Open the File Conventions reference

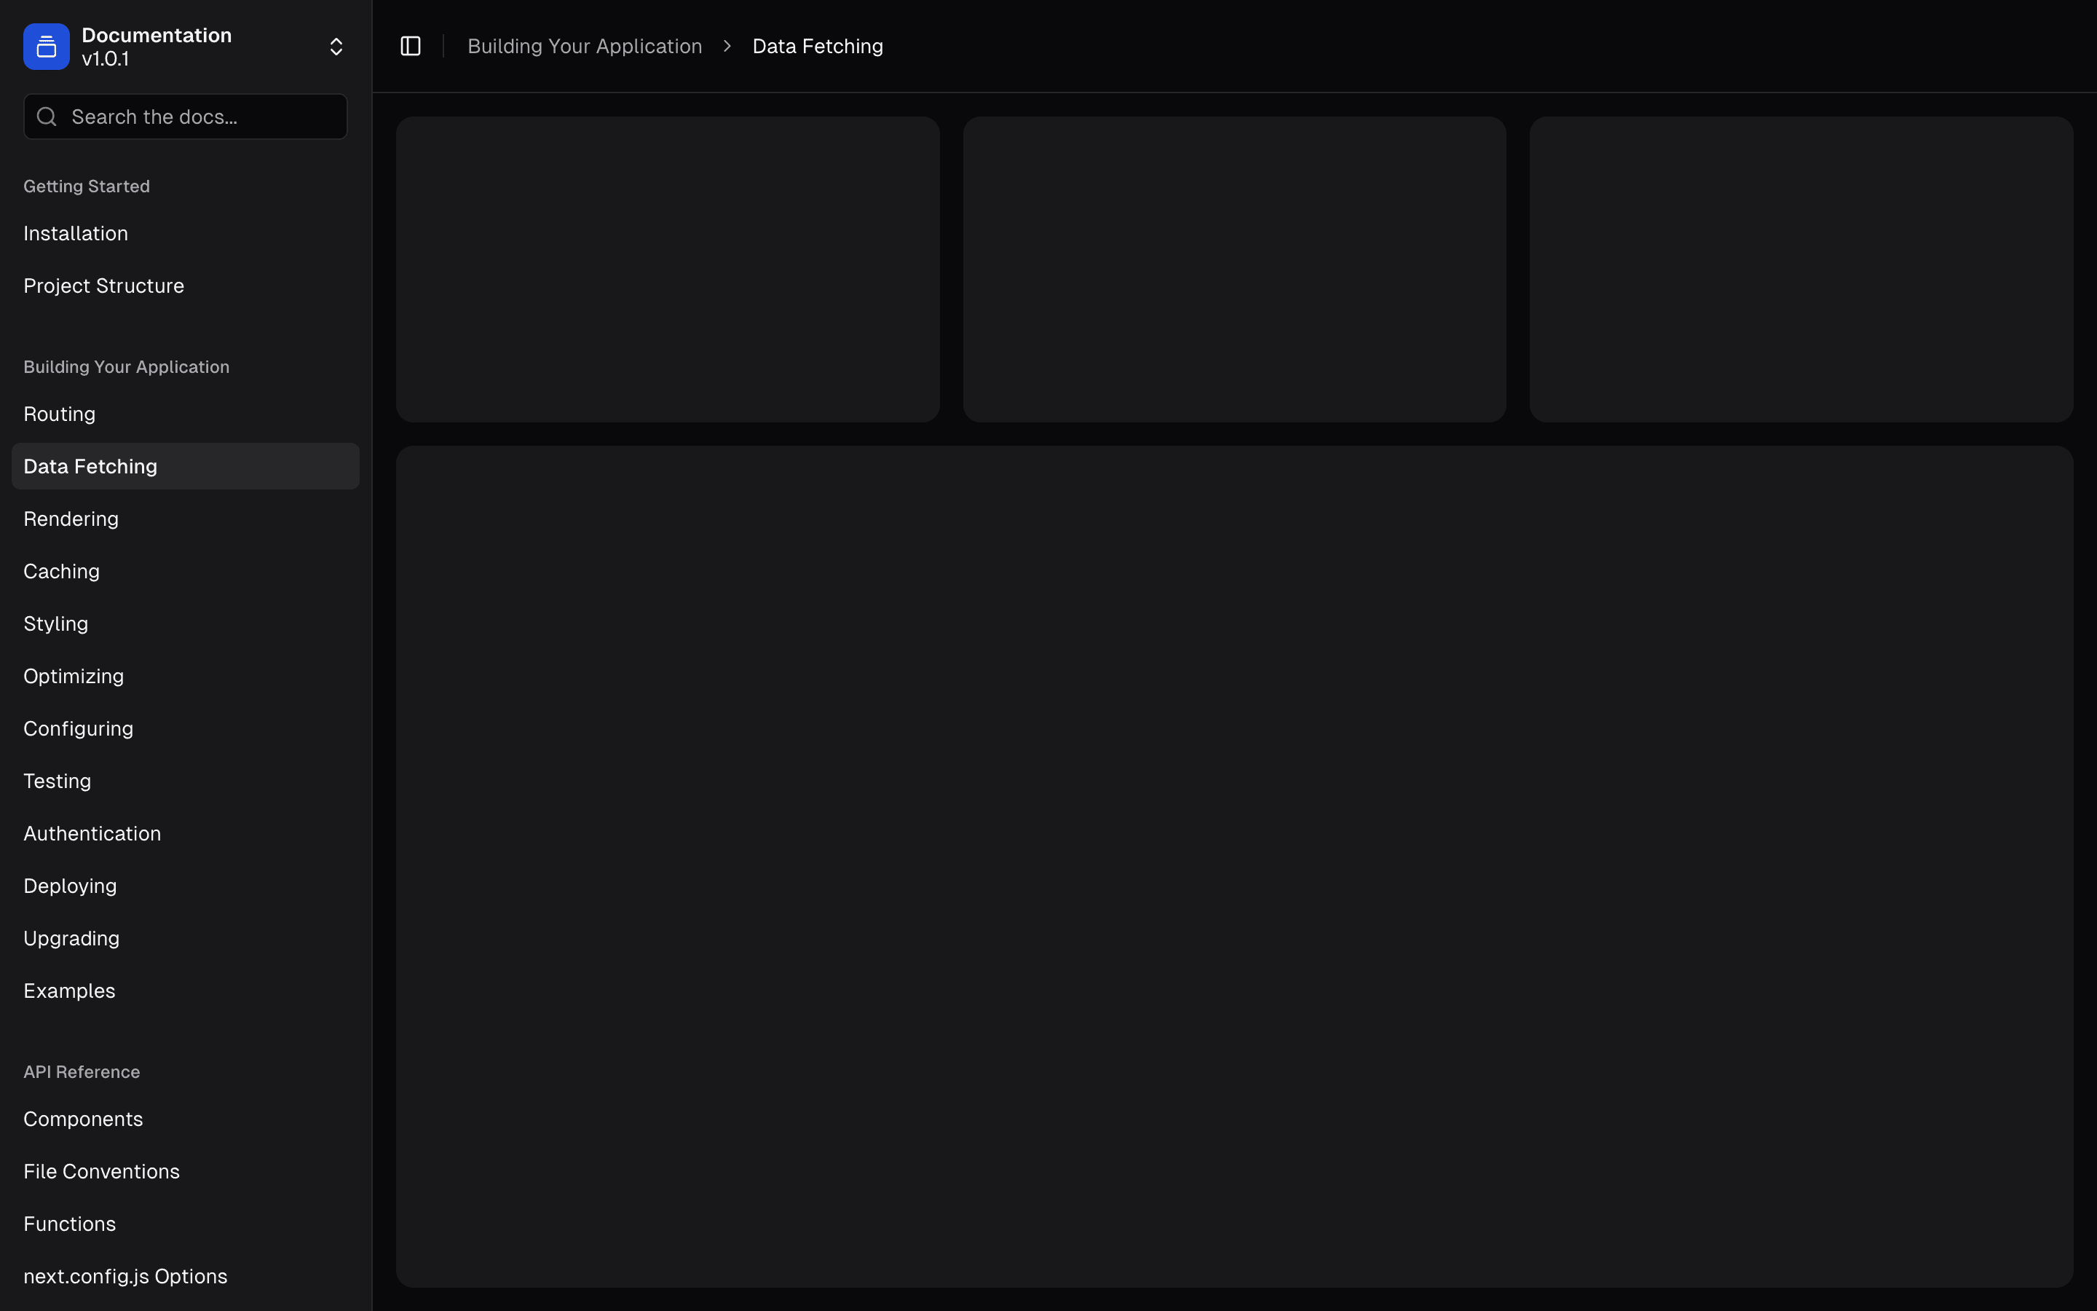[x=100, y=1170]
